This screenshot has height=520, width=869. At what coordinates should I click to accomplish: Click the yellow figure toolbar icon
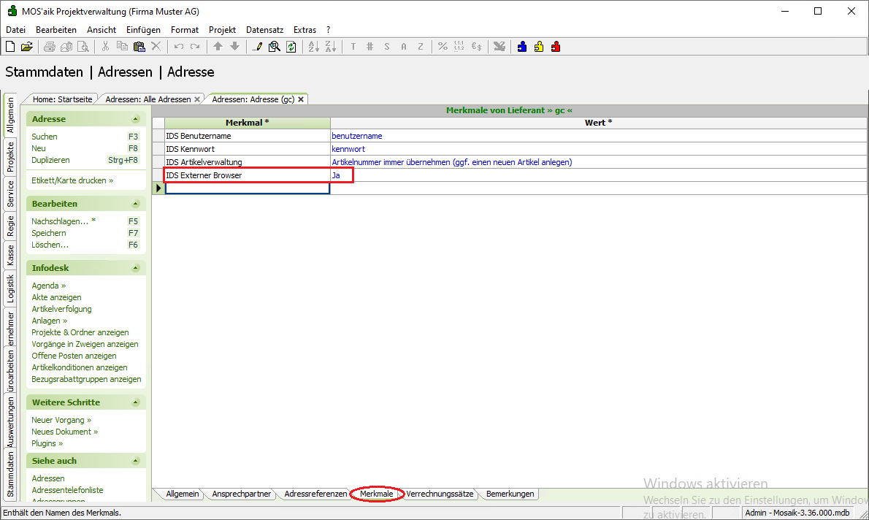click(539, 47)
